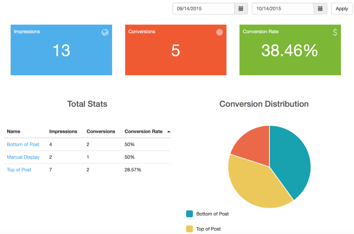Image resolution: width=354 pixels, height=234 pixels.
Task: Sort table by Conversions column
Action: coord(101,132)
